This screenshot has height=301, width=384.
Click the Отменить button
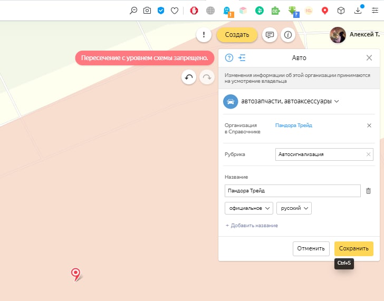point(311,249)
